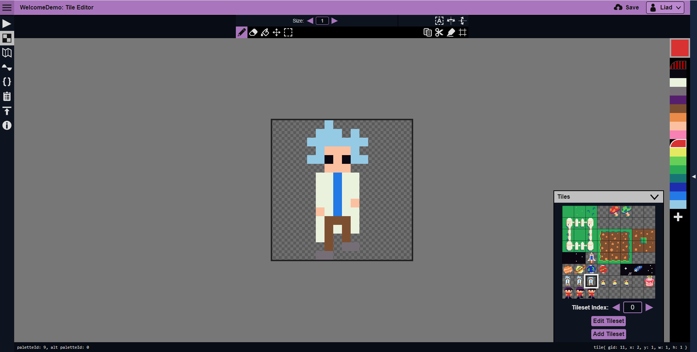
Task: Pick the orange palette color
Action: click(x=678, y=117)
